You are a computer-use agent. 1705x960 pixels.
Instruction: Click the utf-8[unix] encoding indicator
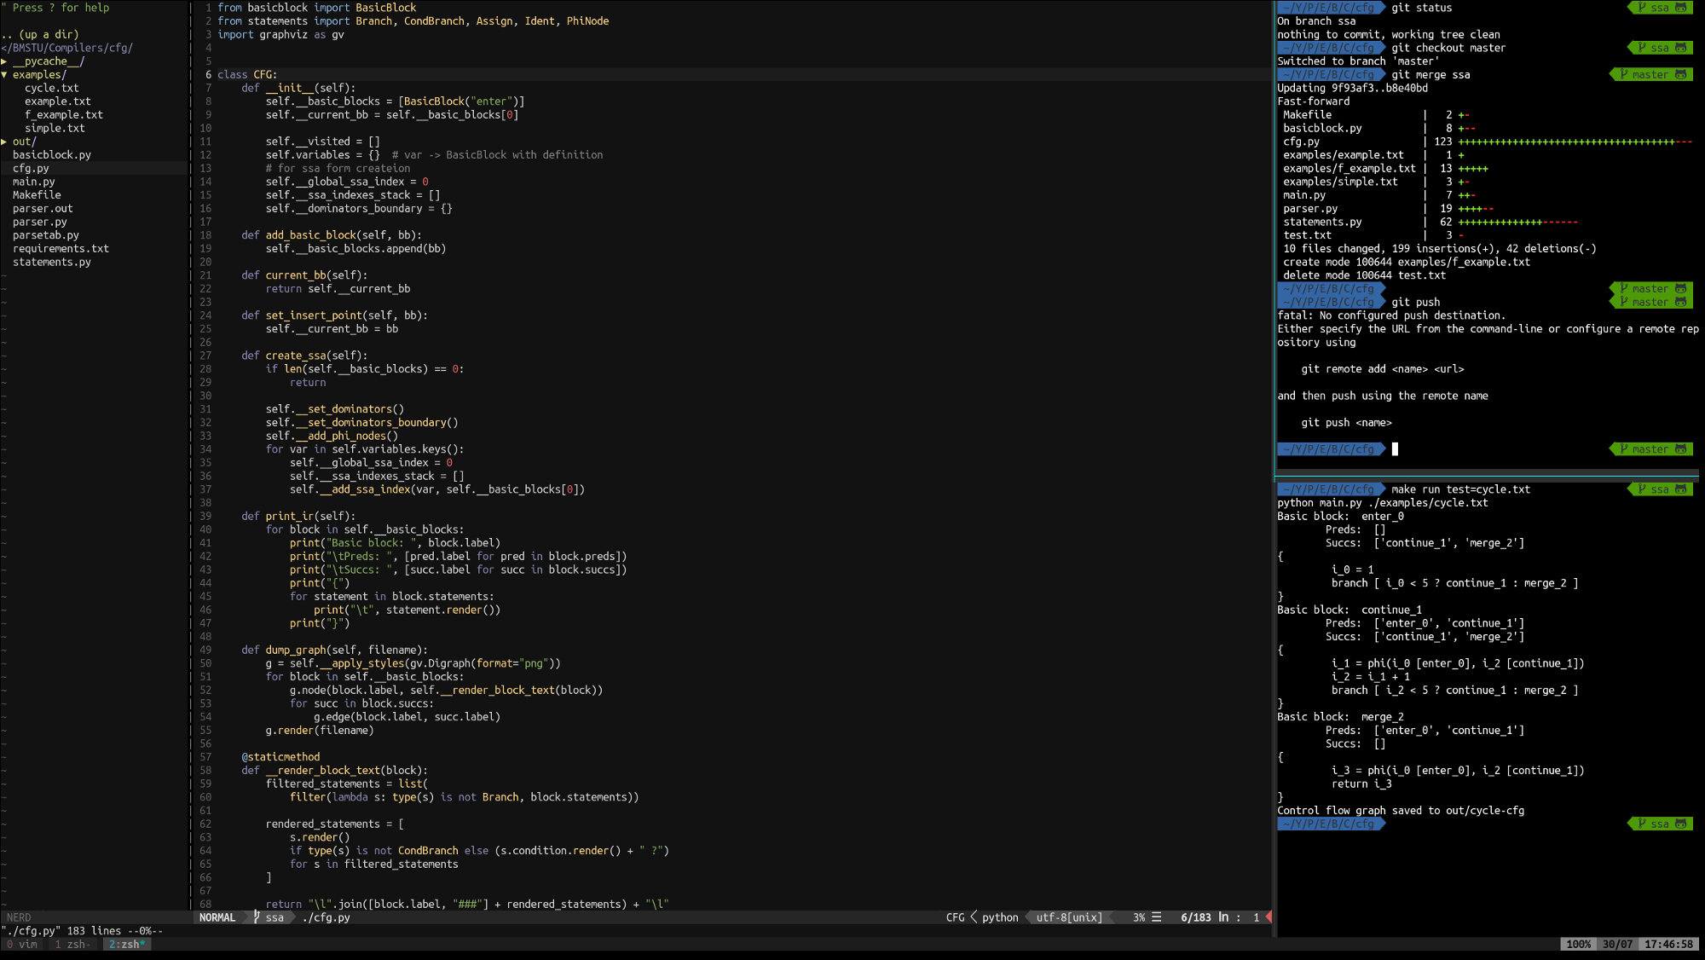tap(1069, 917)
